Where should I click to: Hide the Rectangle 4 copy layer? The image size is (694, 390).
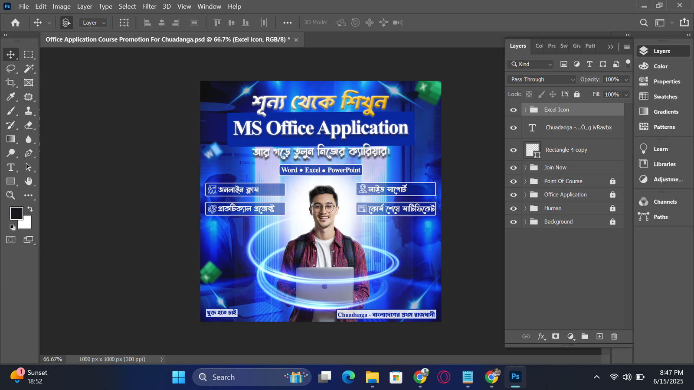coord(514,150)
